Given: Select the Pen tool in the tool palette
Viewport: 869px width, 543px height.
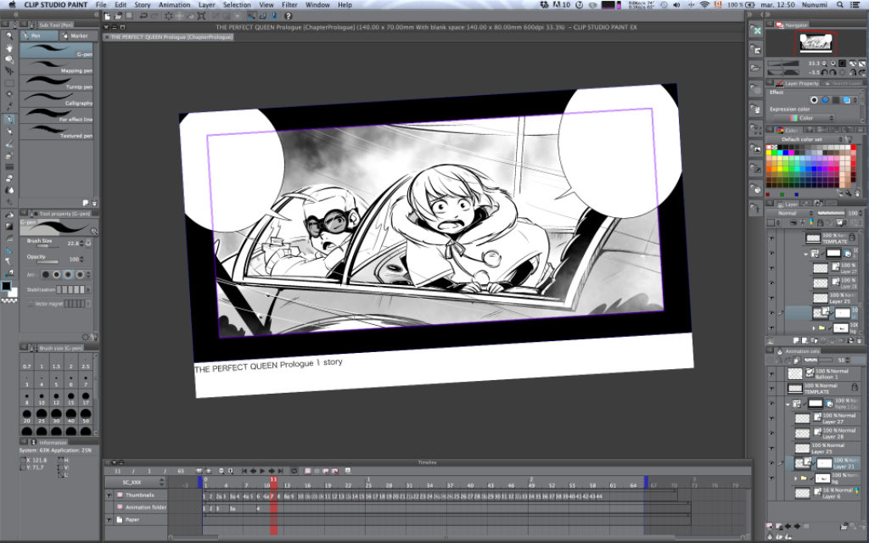Looking at the screenshot, I should pos(8,119).
